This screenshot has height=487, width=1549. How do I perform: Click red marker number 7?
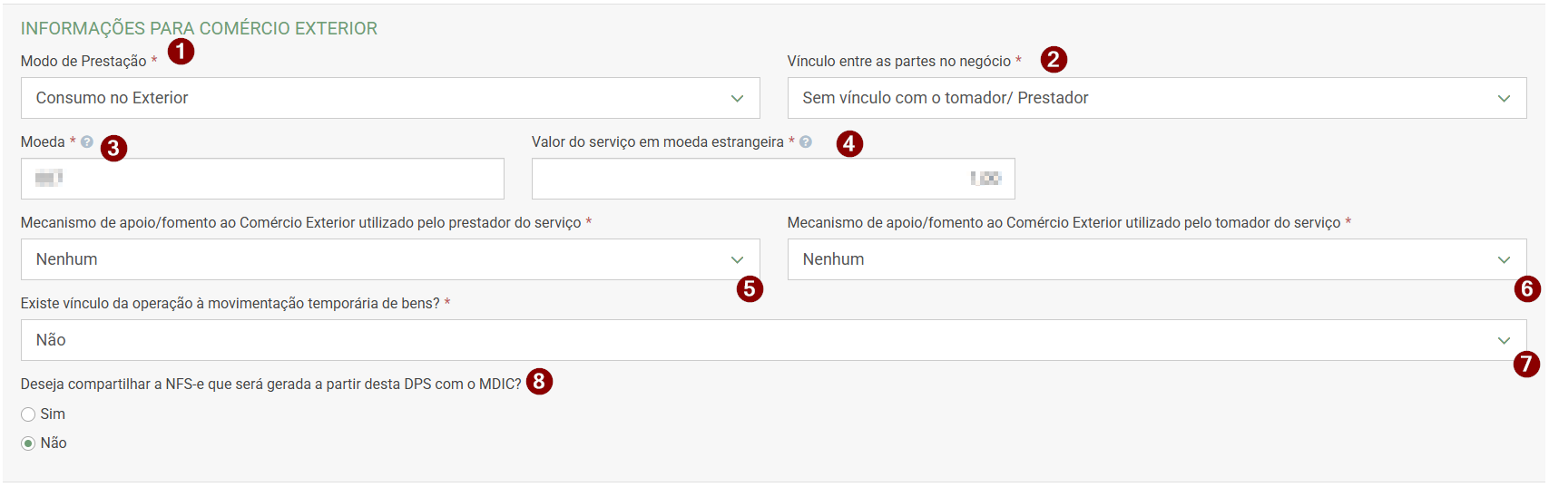pyautogui.click(x=1526, y=365)
